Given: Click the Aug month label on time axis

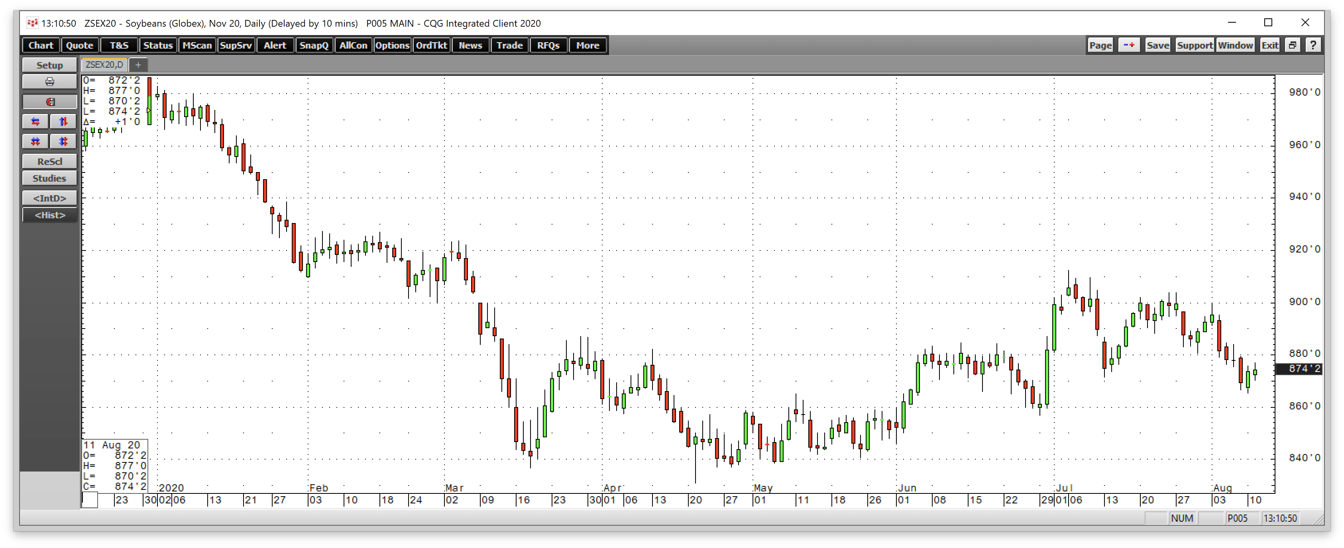Looking at the screenshot, I should [x=1222, y=488].
